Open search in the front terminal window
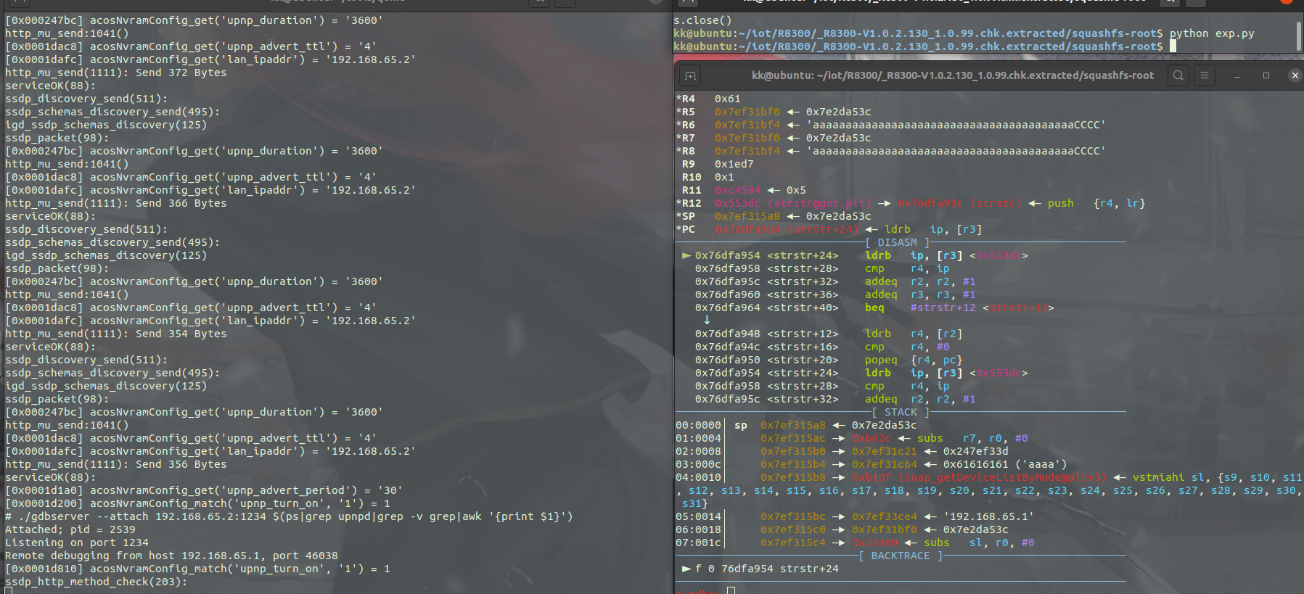This screenshot has width=1304, height=594. pos(1178,75)
